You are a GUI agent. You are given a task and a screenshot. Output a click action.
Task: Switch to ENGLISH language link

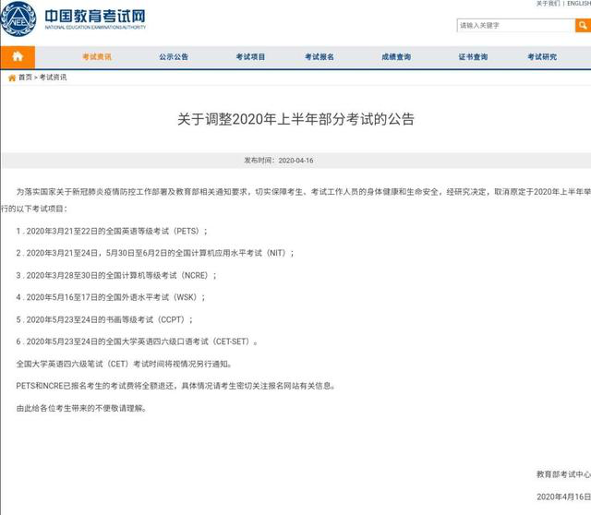pyautogui.click(x=577, y=4)
